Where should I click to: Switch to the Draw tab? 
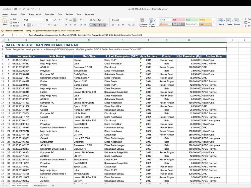click(23, 14)
